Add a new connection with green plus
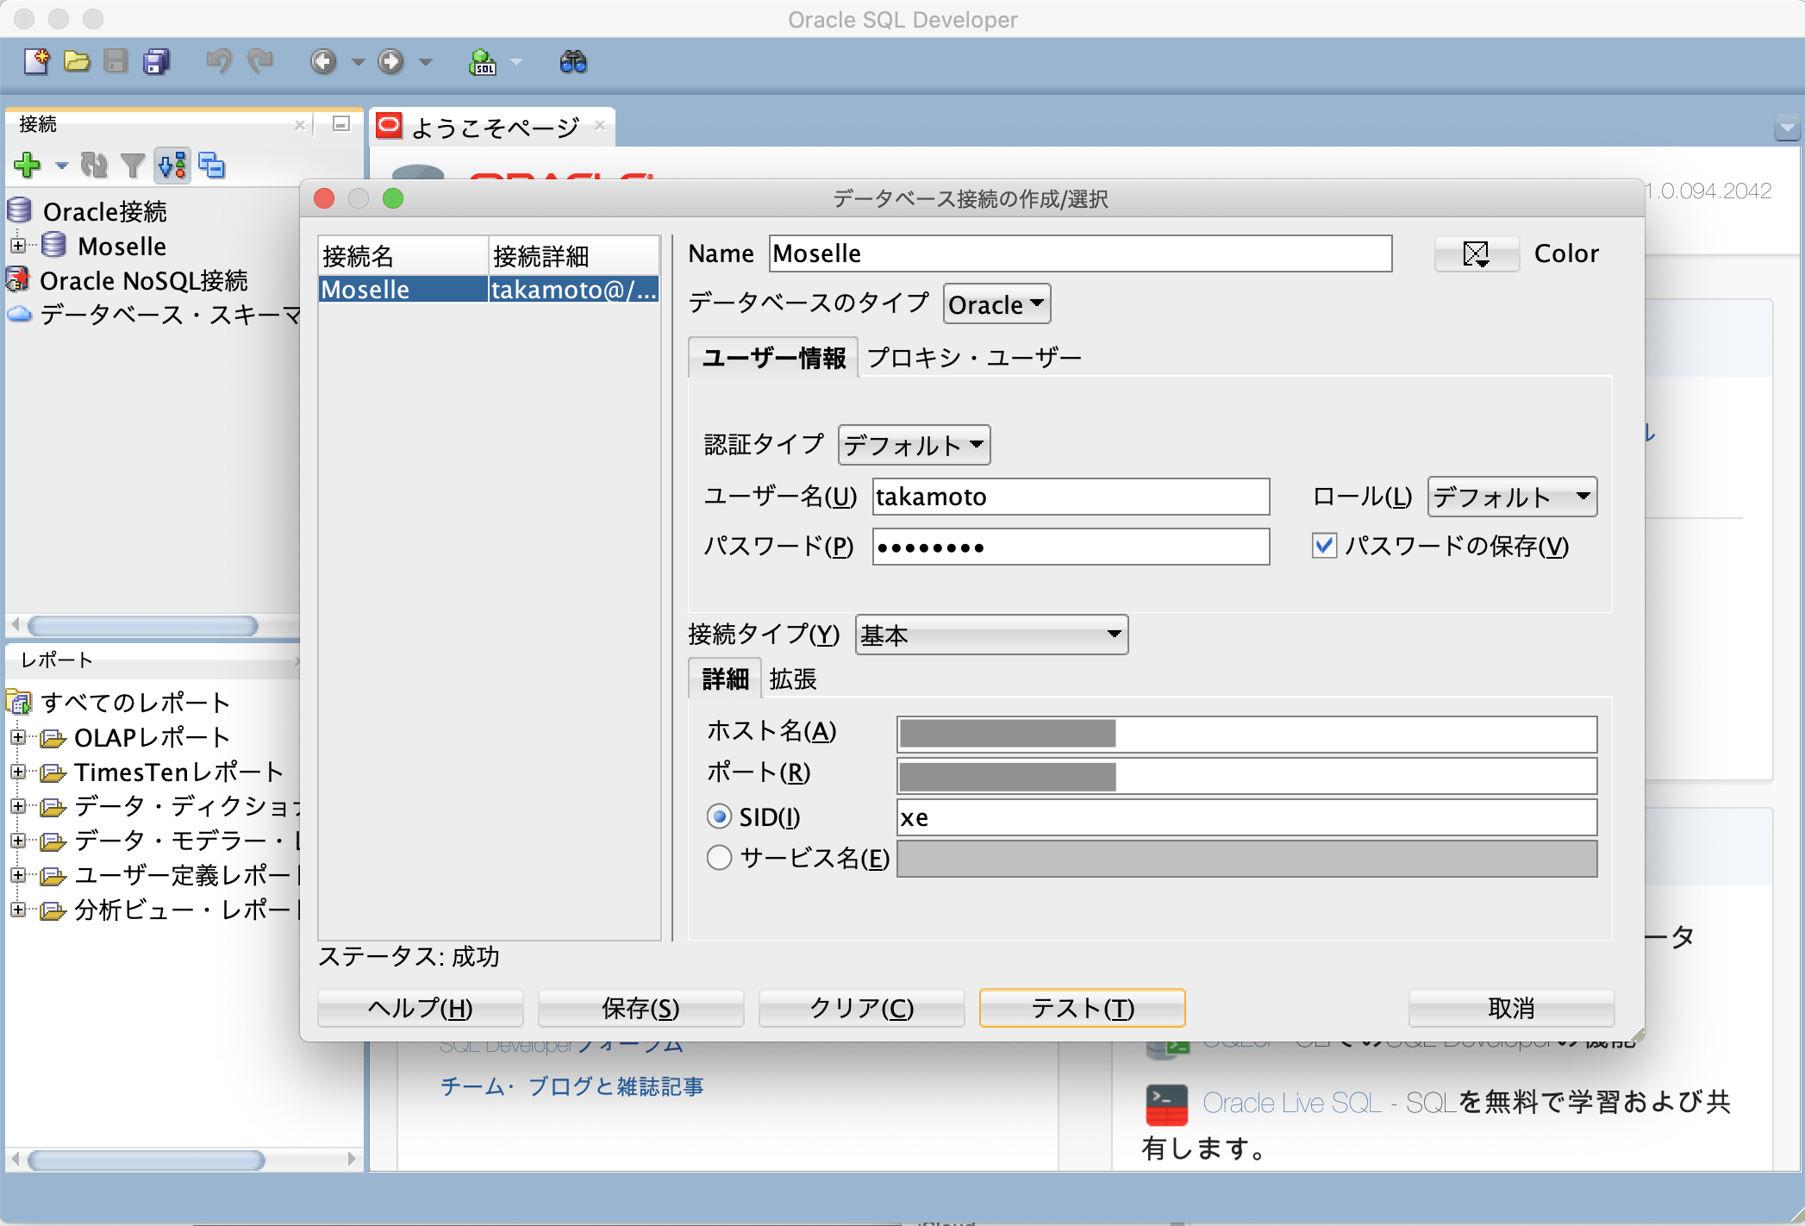Image resolution: width=1805 pixels, height=1226 pixels. (28, 165)
